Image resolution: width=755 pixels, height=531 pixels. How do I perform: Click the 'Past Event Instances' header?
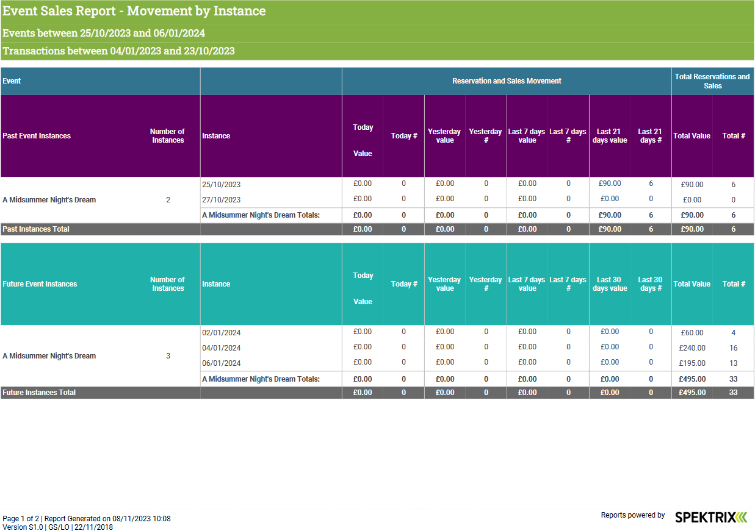pos(37,136)
